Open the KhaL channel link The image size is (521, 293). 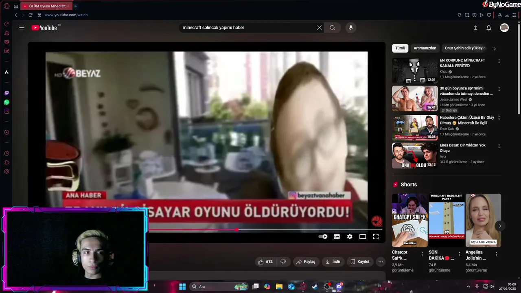pyautogui.click(x=443, y=72)
